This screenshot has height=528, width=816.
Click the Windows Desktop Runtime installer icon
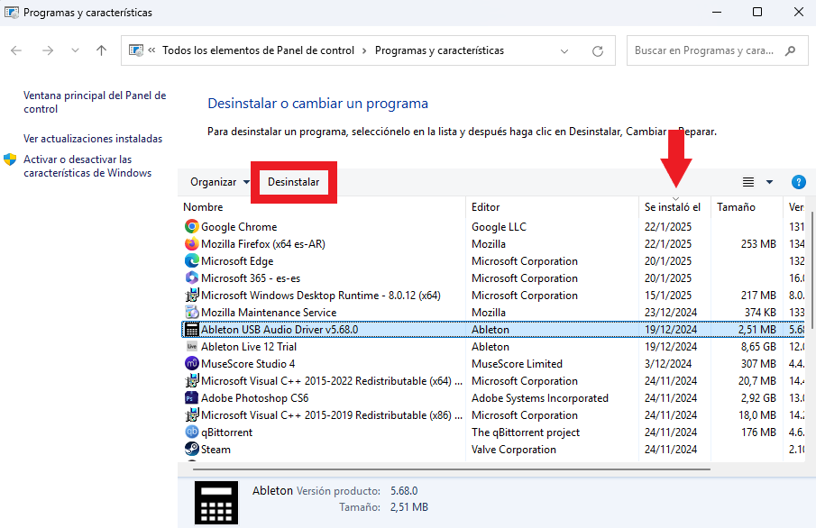(x=191, y=295)
